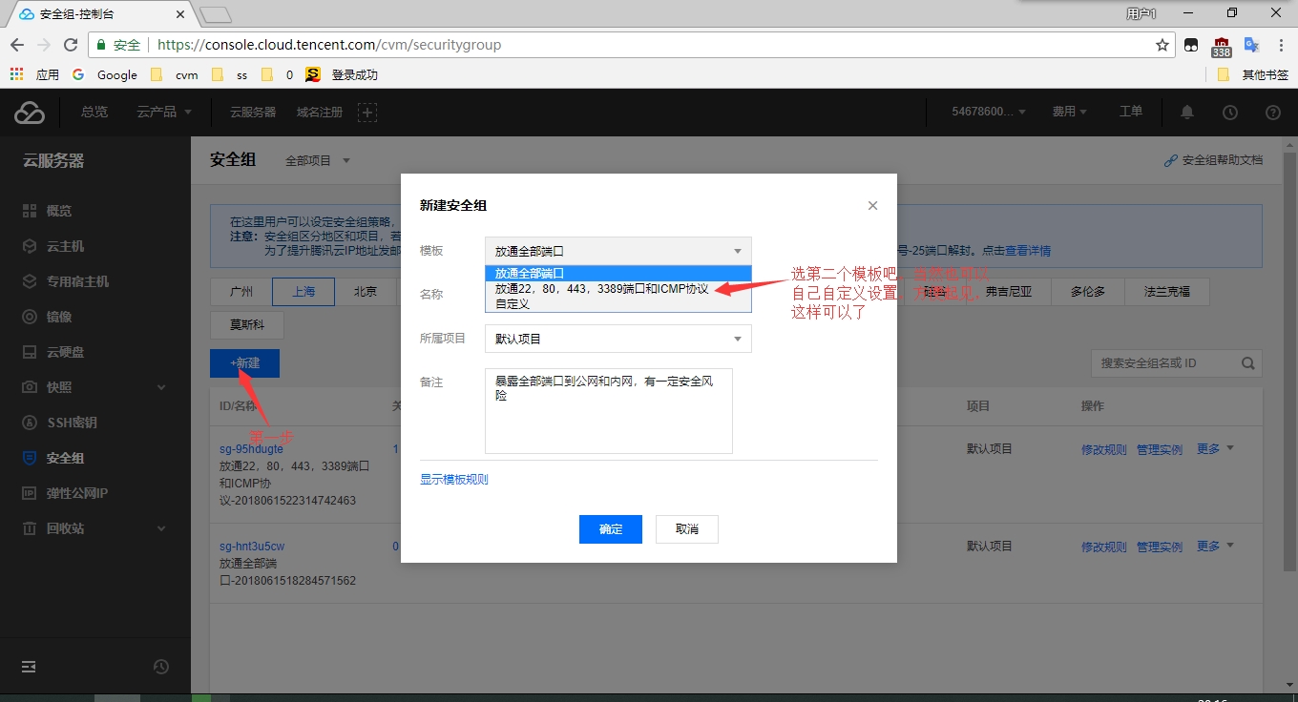Open the plus add-shortcut icon in navbar

click(x=367, y=113)
